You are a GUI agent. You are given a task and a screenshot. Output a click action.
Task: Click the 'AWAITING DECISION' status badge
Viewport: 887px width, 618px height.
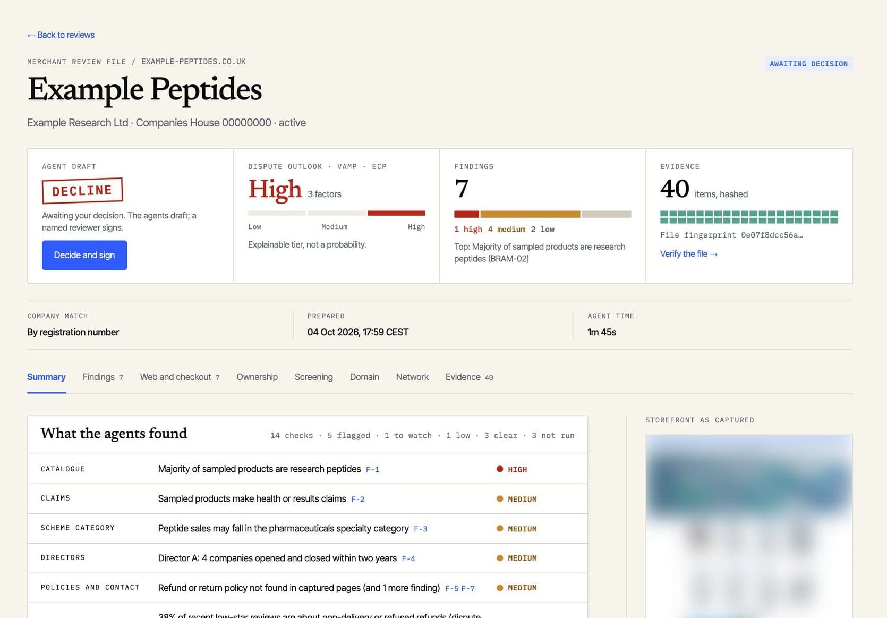pos(808,64)
